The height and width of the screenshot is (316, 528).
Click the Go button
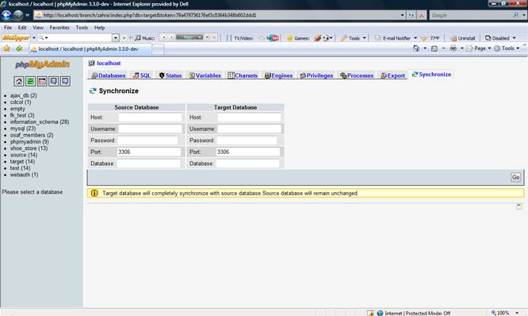[515, 177]
